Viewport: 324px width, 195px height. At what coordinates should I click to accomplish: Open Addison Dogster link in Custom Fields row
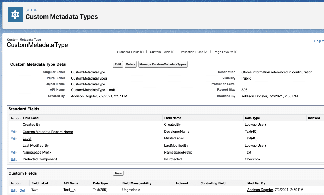(260, 190)
